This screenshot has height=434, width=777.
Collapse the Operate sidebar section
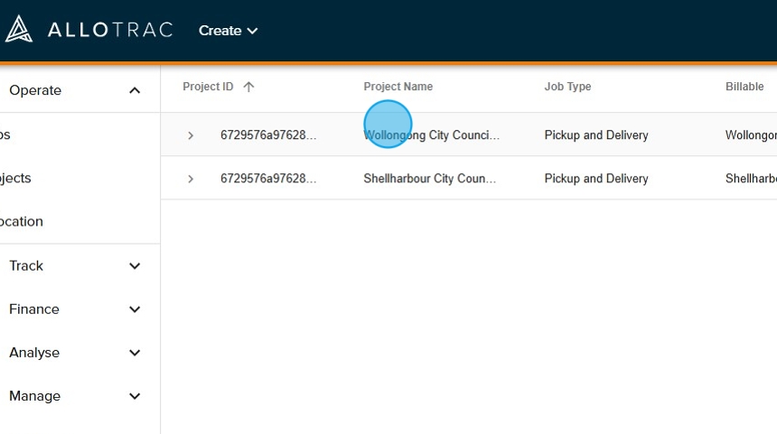(x=135, y=90)
